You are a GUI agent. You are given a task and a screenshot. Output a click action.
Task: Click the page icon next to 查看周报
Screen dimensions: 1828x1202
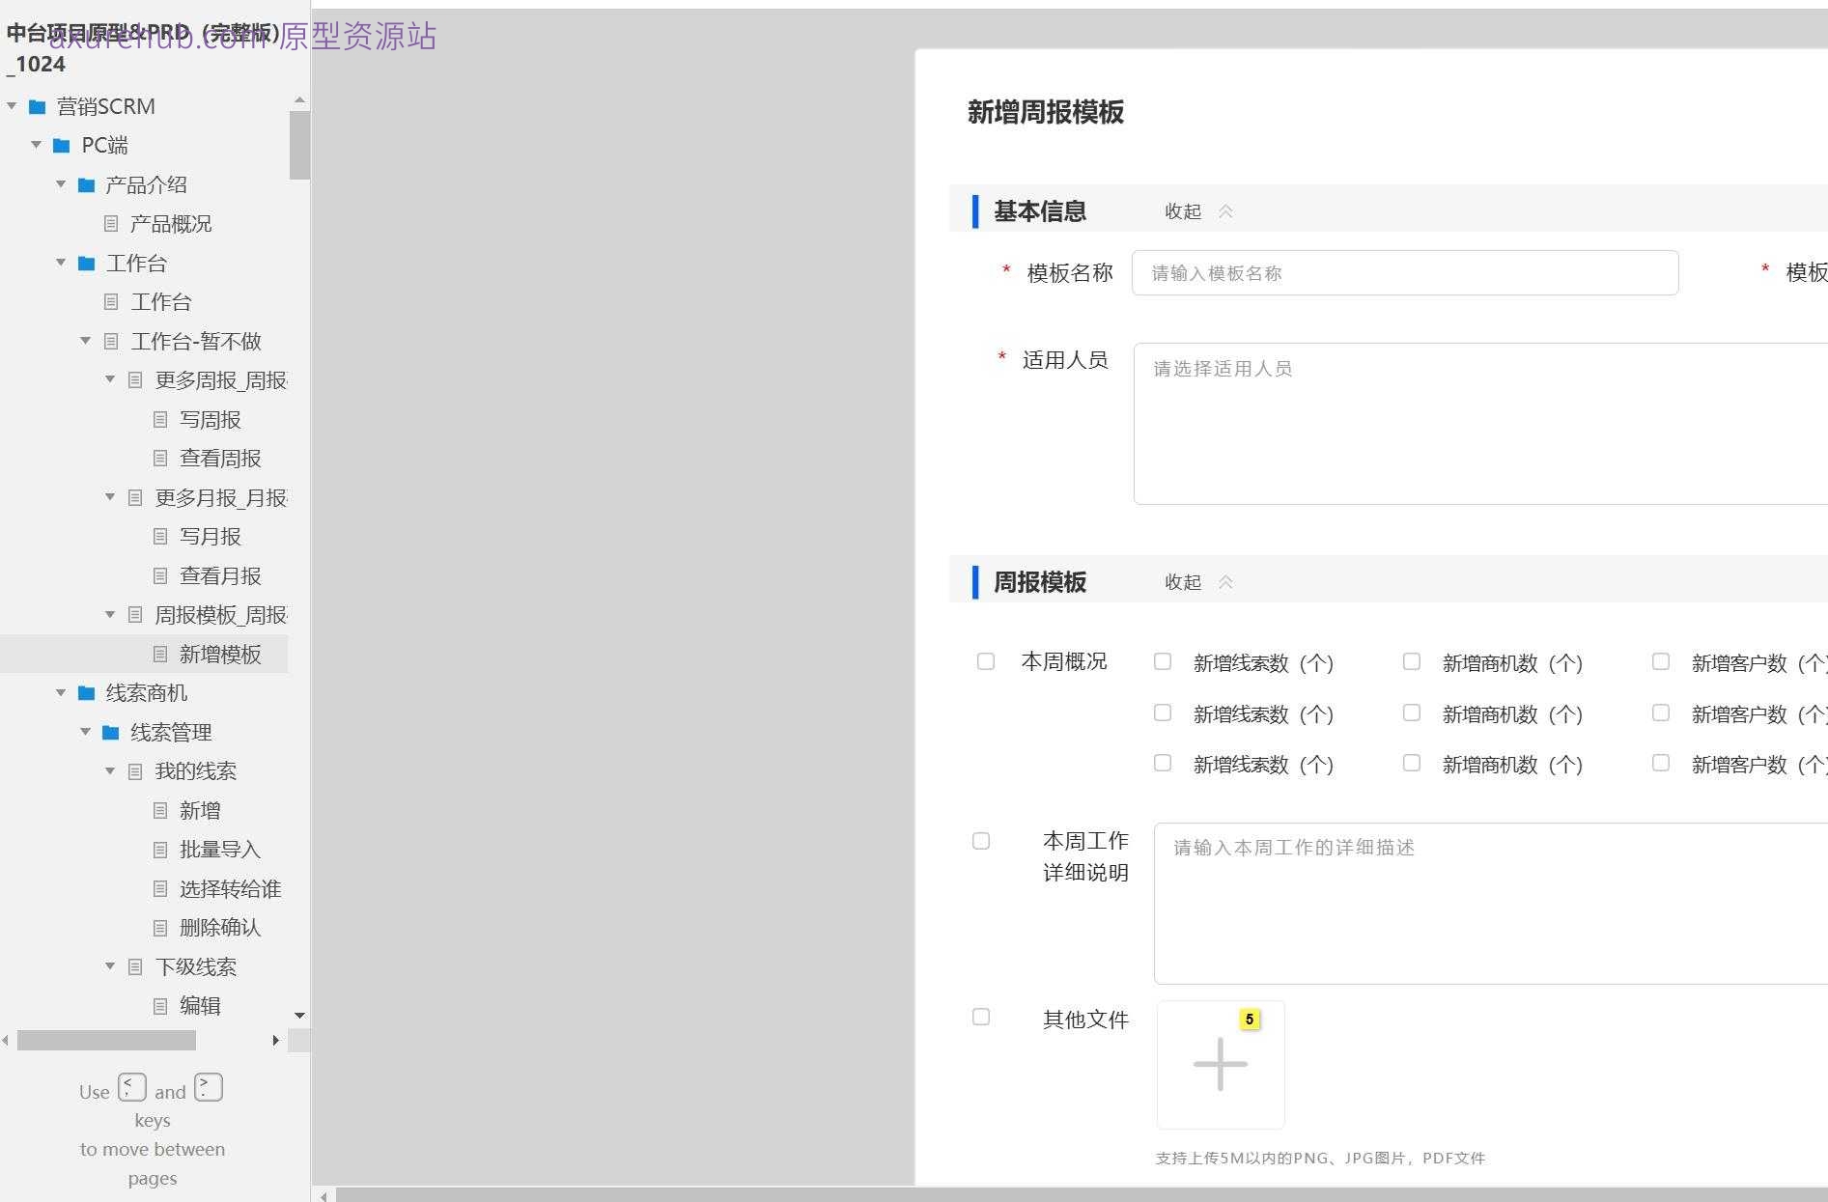point(160,458)
